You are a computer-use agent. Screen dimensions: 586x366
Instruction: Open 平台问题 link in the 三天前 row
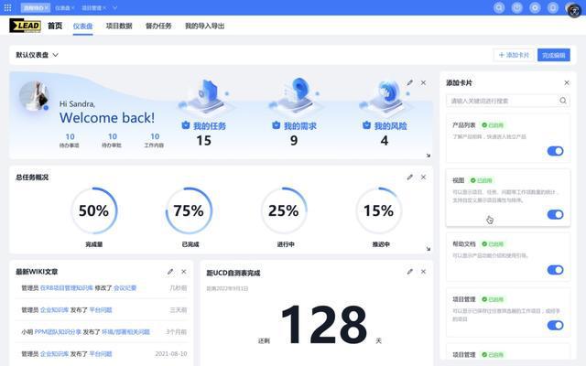101,310
